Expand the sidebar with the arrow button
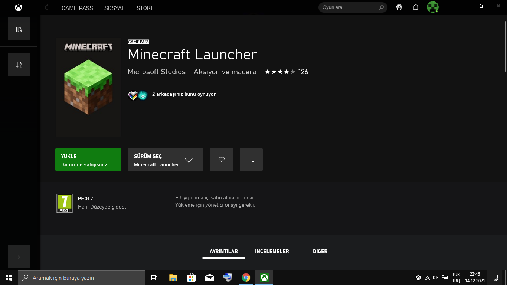 [x=19, y=256]
